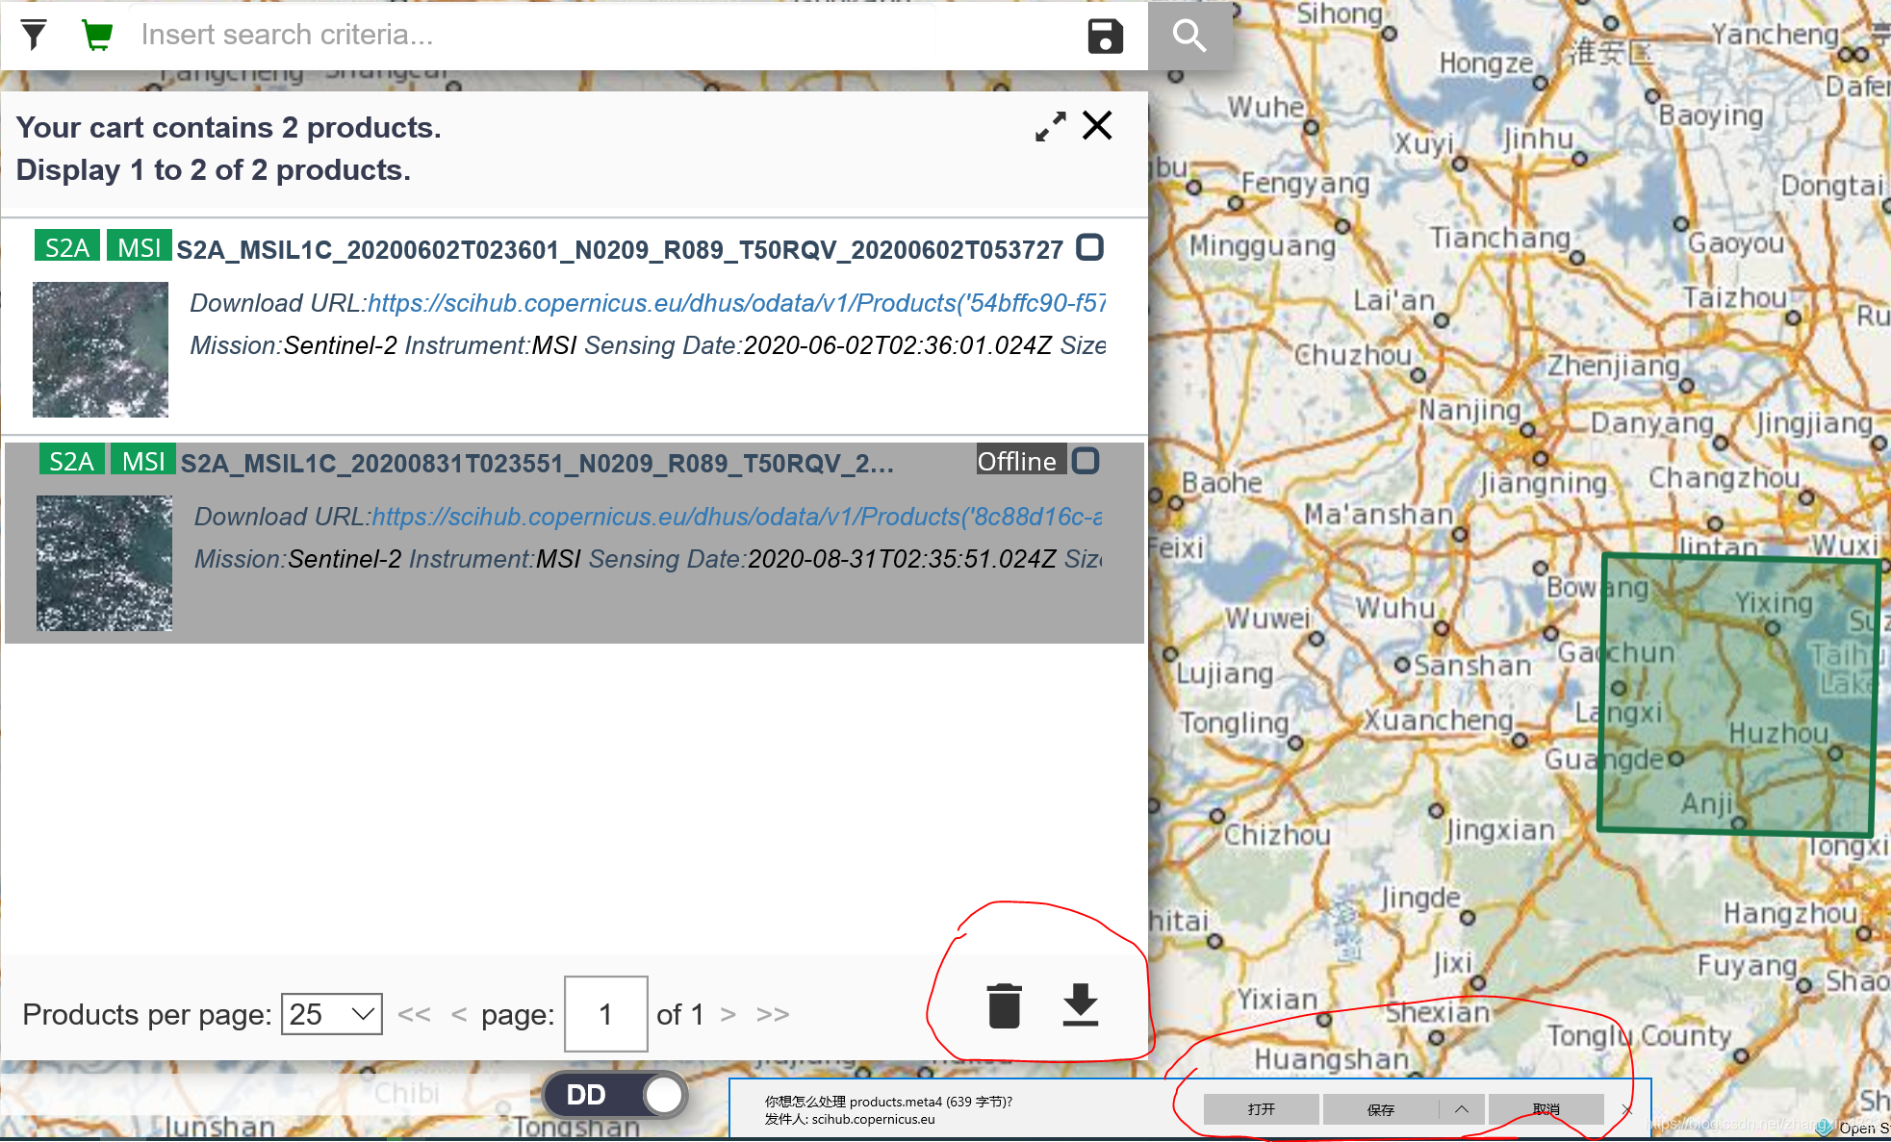Click the save search floppy icon

click(1105, 37)
